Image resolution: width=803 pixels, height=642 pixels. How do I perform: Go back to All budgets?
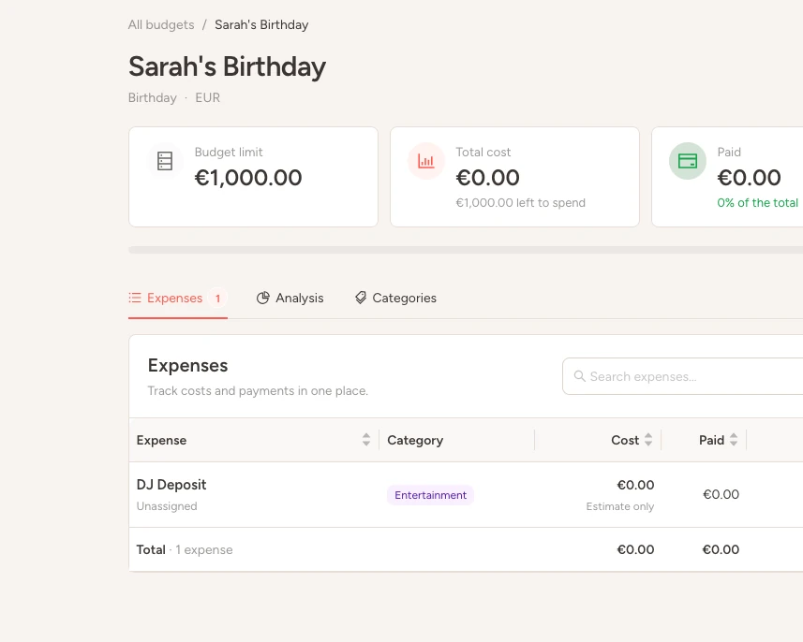(161, 24)
